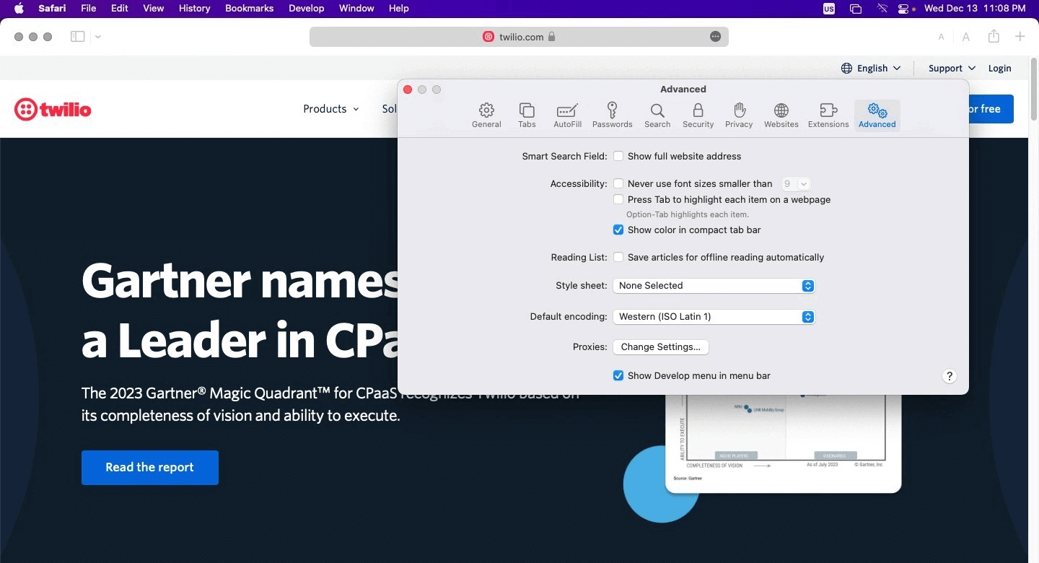
Task: Expand the English language selector
Action: (x=872, y=69)
